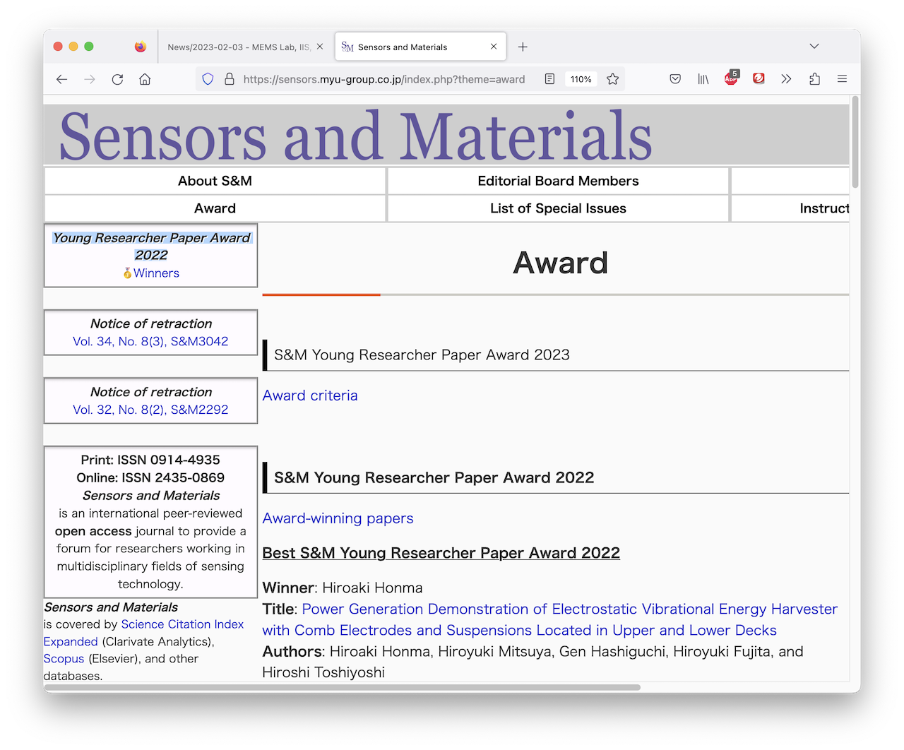Open the Library bookmarks icon
The width and height of the screenshot is (904, 750).
click(x=703, y=79)
